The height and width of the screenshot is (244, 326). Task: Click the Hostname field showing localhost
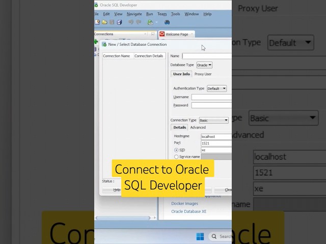tap(216, 137)
